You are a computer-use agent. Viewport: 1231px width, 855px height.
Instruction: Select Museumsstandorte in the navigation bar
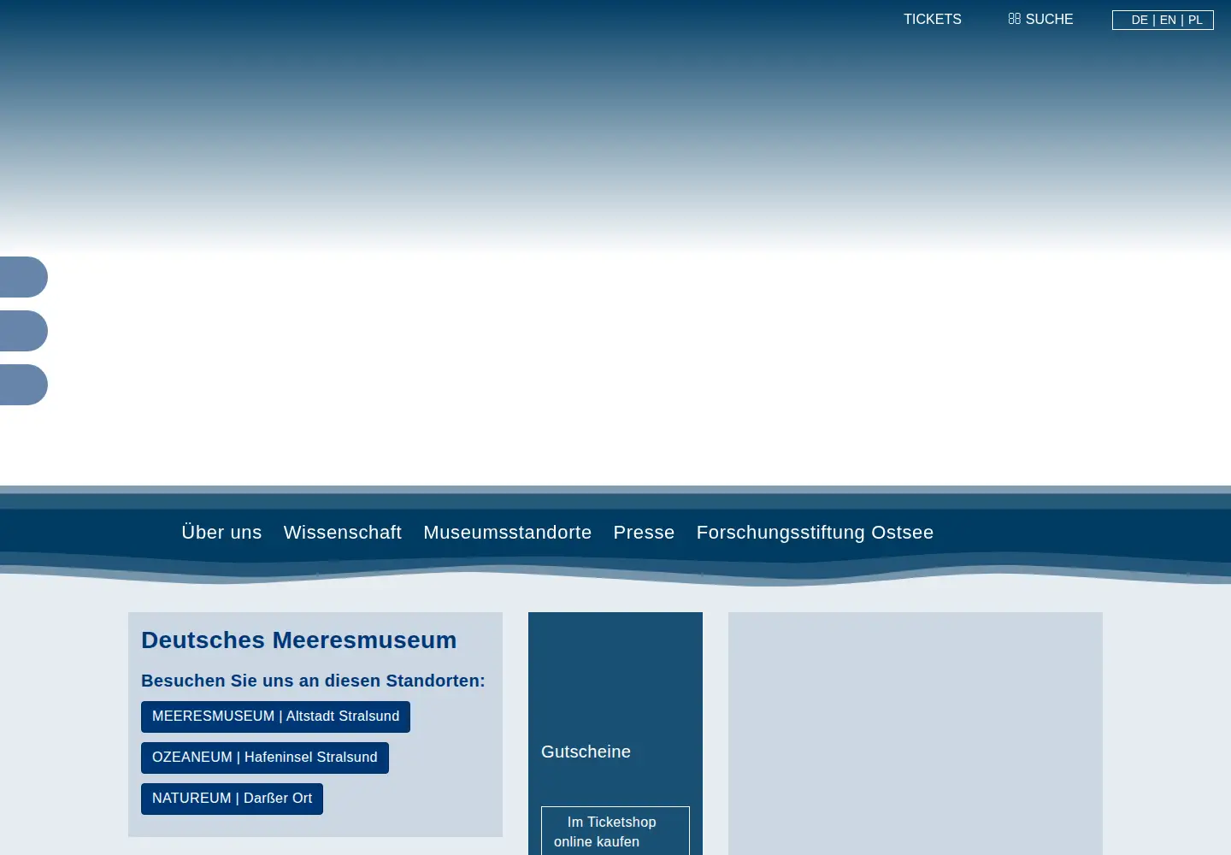point(508,533)
